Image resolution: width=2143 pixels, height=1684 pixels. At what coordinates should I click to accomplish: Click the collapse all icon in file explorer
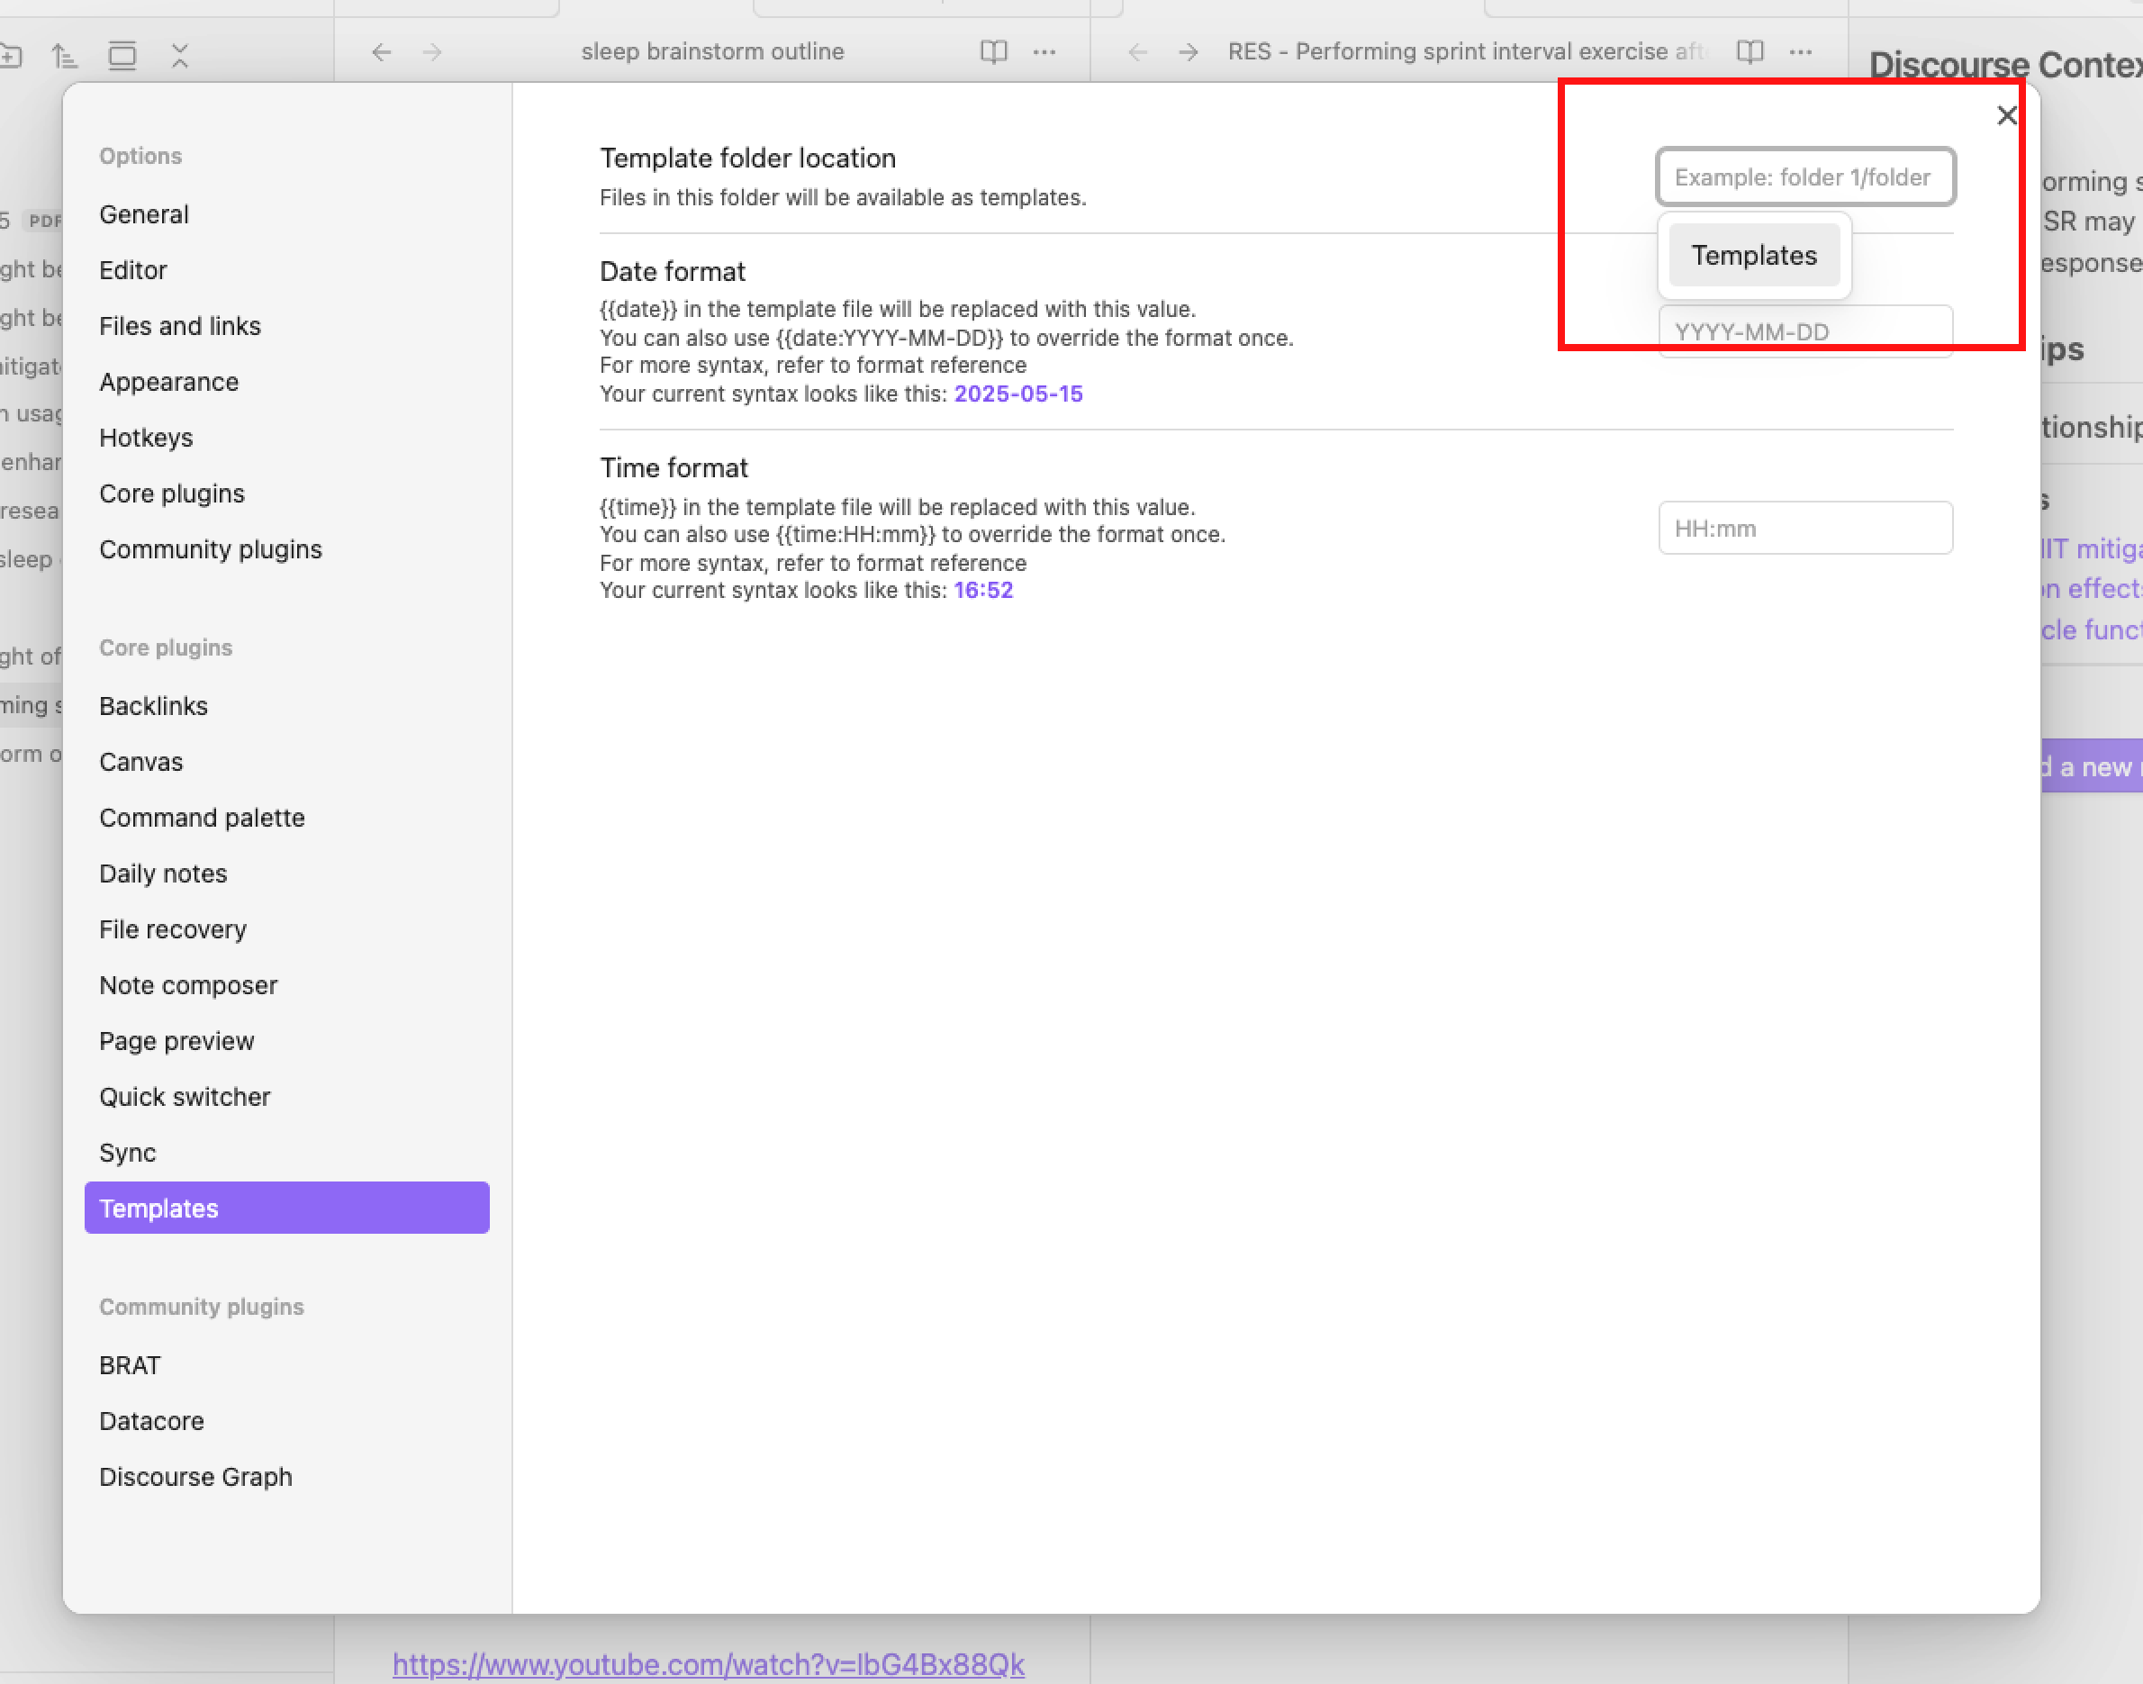tap(179, 56)
